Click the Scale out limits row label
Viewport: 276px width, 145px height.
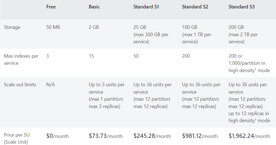[x=20, y=85]
